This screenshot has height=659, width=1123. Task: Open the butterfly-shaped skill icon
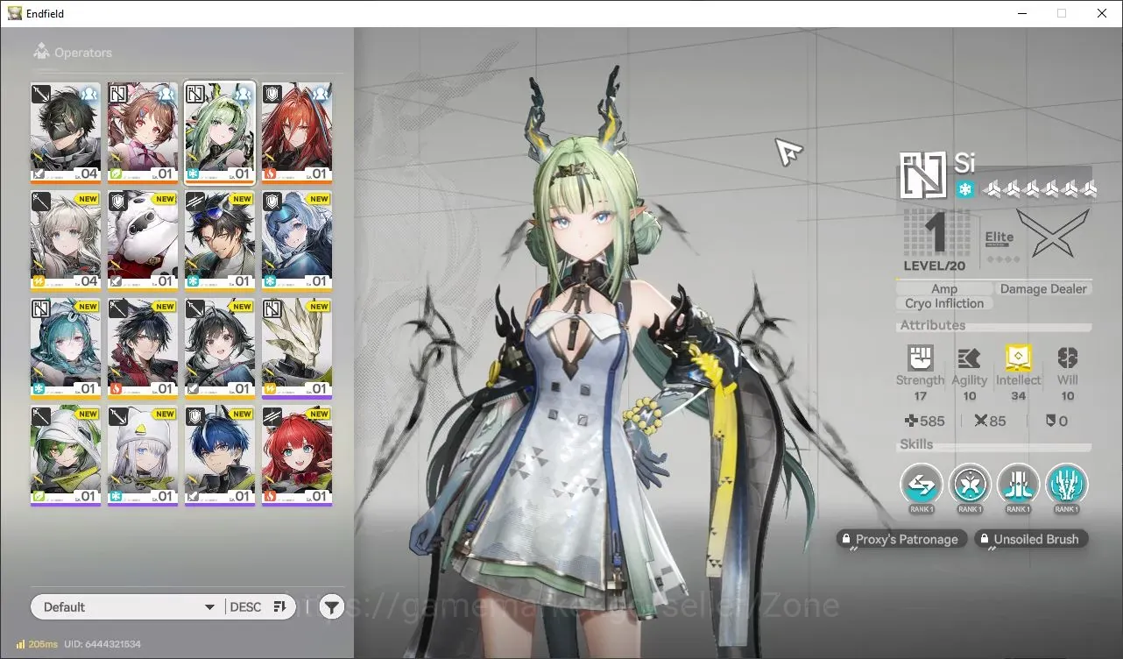970,484
